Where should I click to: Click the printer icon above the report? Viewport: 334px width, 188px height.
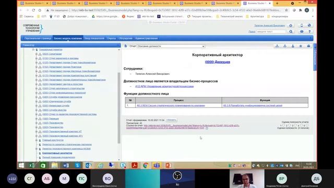click(x=308, y=46)
